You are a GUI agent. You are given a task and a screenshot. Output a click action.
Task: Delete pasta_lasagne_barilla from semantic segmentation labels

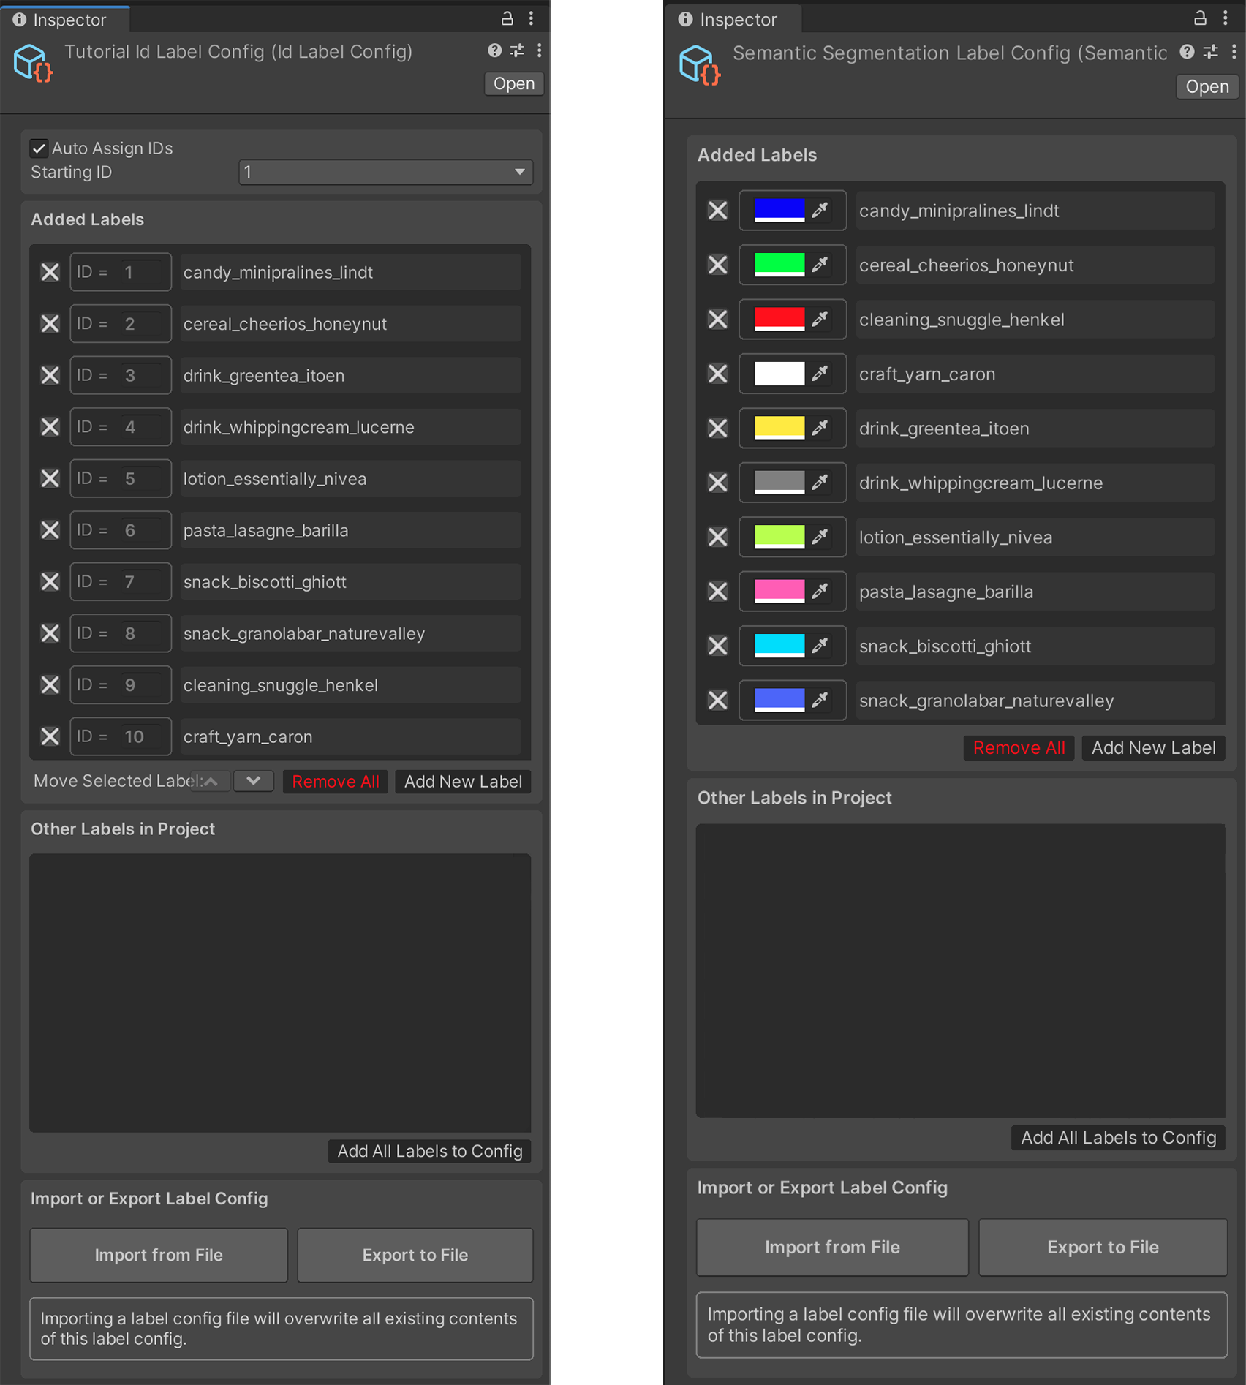718,591
